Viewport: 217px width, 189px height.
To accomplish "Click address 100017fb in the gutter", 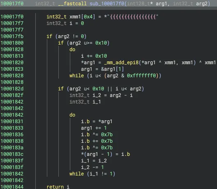I will (x=12, y=36).
